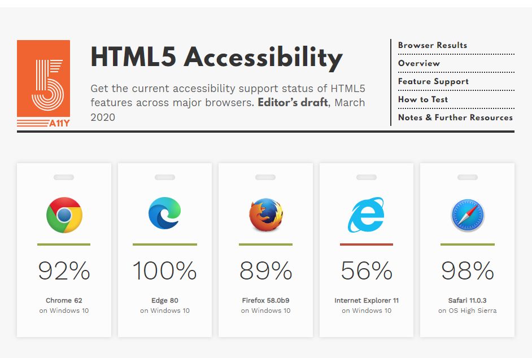532x358 pixels.
Task: Click the Chrome browser logo
Action: coord(64,215)
